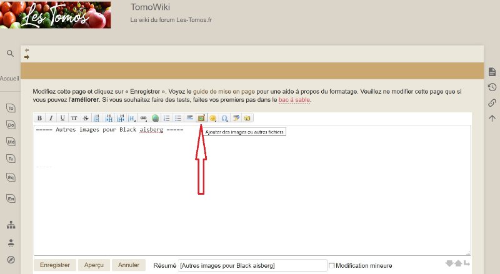
Task: Open the 'Do' sidebar section
Action: coord(11,125)
